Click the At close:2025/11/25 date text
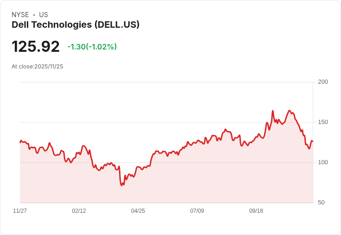 click(x=38, y=67)
